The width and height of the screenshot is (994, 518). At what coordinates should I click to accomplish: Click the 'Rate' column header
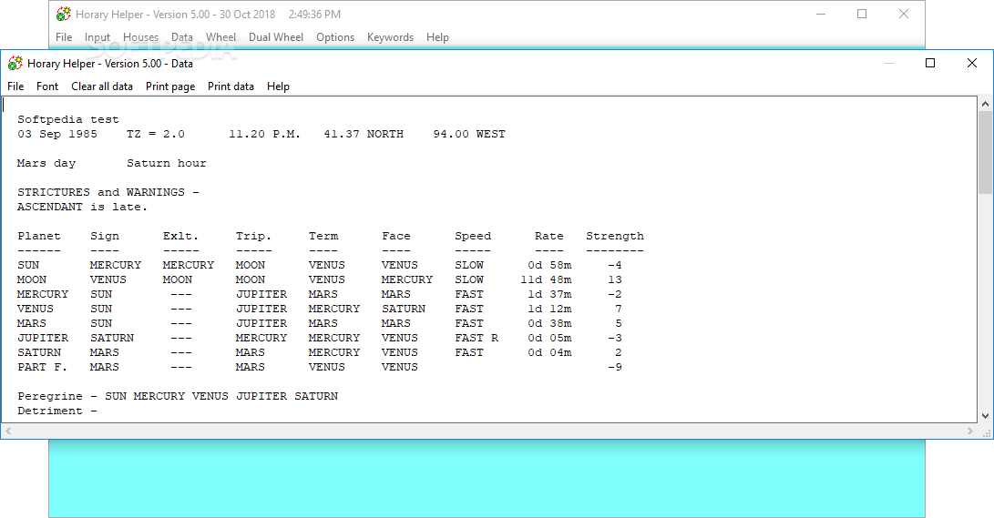[549, 236]
